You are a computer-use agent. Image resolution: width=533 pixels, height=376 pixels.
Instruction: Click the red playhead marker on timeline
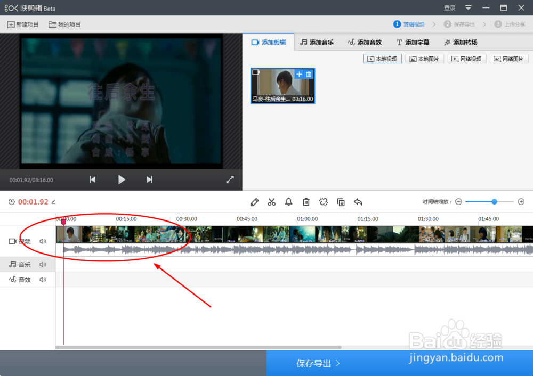63,222
